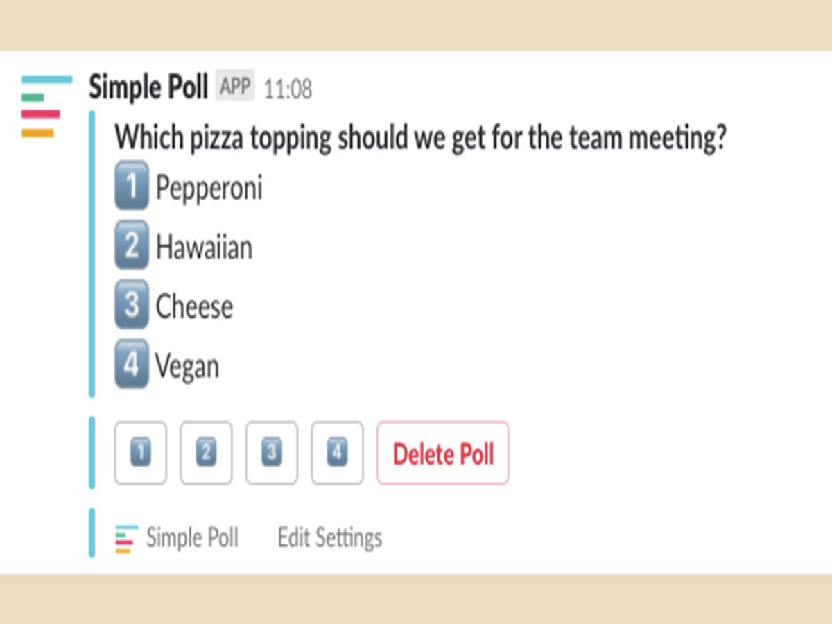Vote using the number 3 button
Viewport: 832px width, 624px height.
pos(272,453)
